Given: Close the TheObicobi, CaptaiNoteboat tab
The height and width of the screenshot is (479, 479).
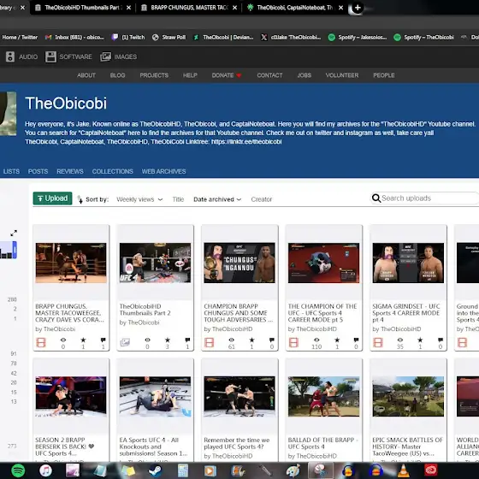Looking at the screenshot, I should click(x=341, y=8).
